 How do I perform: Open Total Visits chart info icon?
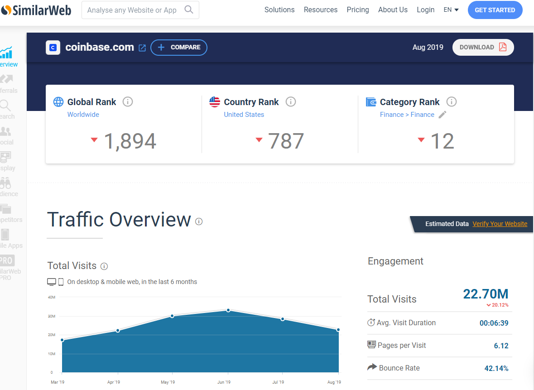coord(104,266)
